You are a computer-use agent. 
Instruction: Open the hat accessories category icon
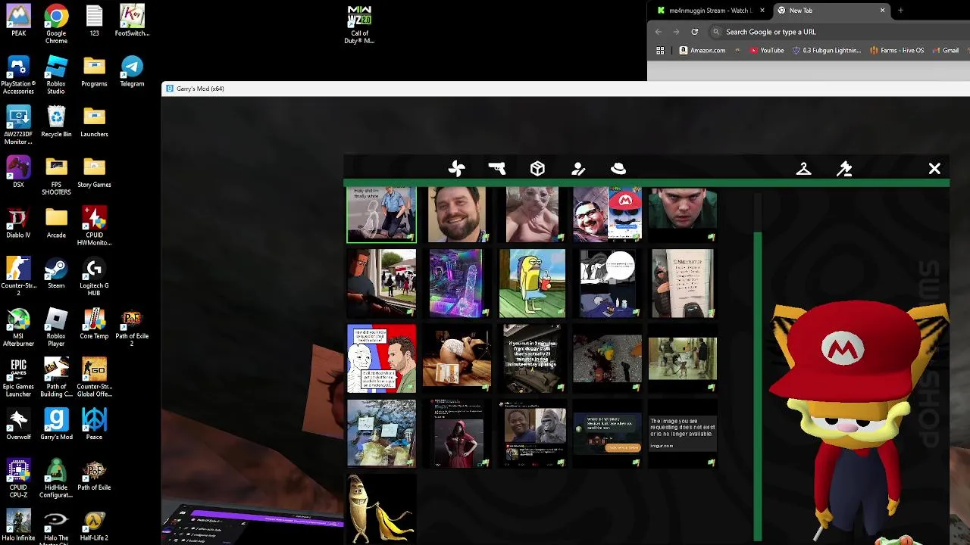[x=618, y=169]
